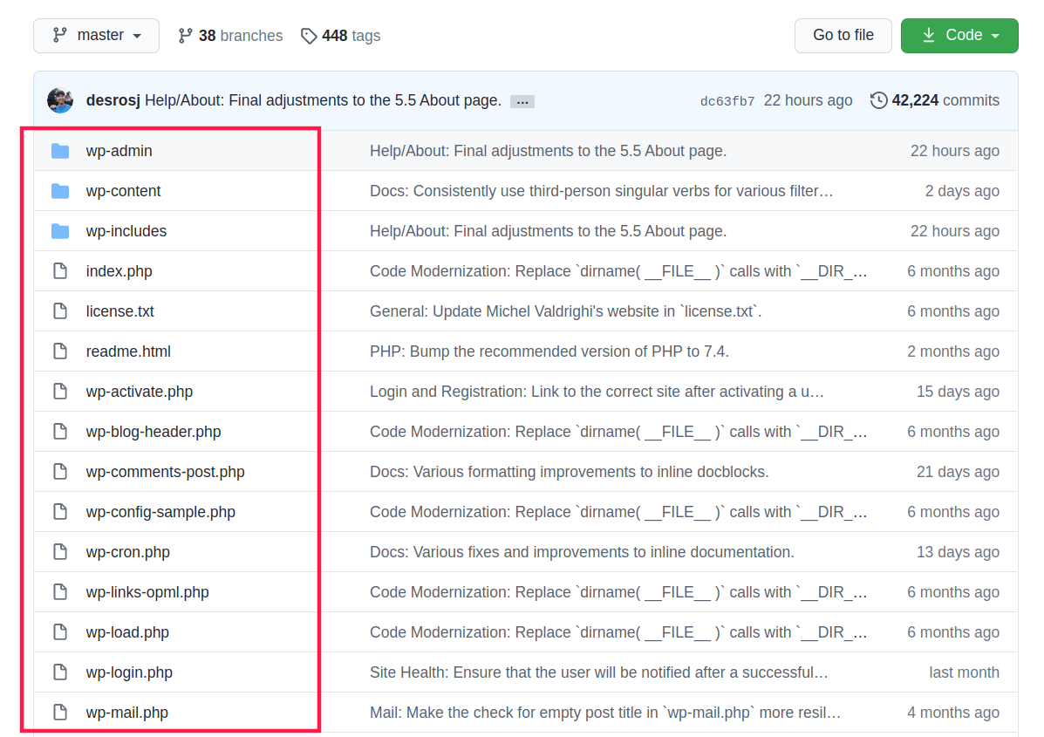Open the master branch dropdown

coord(97,35)
